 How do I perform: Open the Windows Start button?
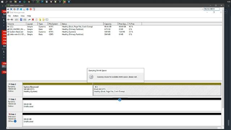point(2,2)
